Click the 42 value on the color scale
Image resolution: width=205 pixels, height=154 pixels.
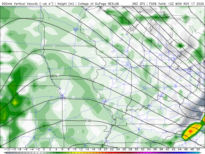pos(173,149)
